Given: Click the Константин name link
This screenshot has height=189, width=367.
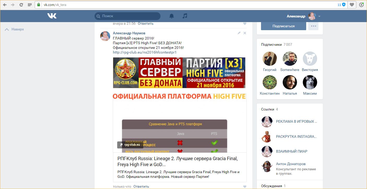Looking at the screenshot, I should tap(270, 93).
